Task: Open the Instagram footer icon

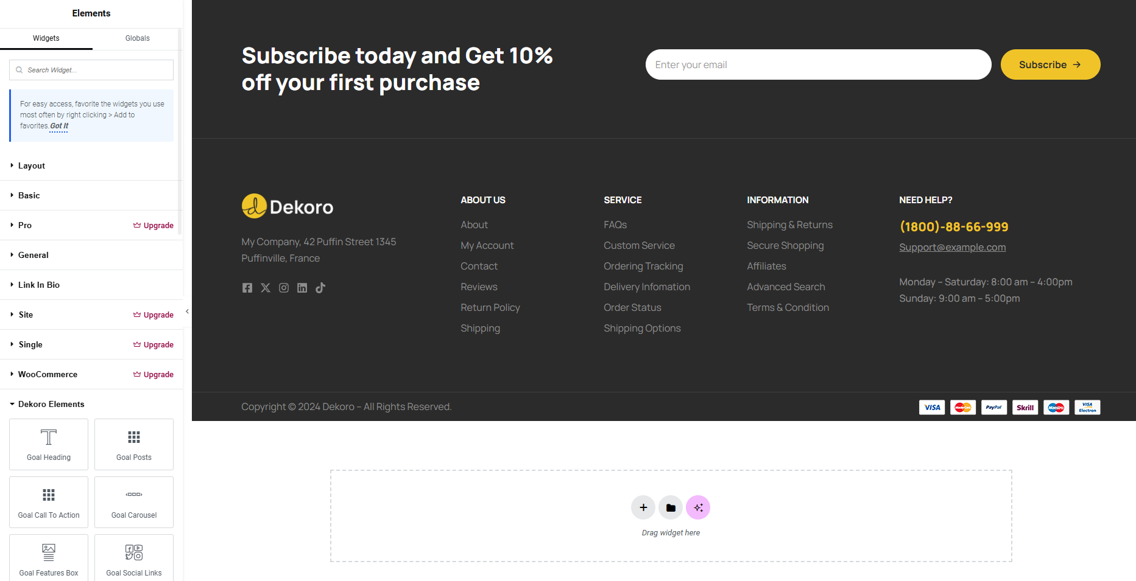Action: 284,288
